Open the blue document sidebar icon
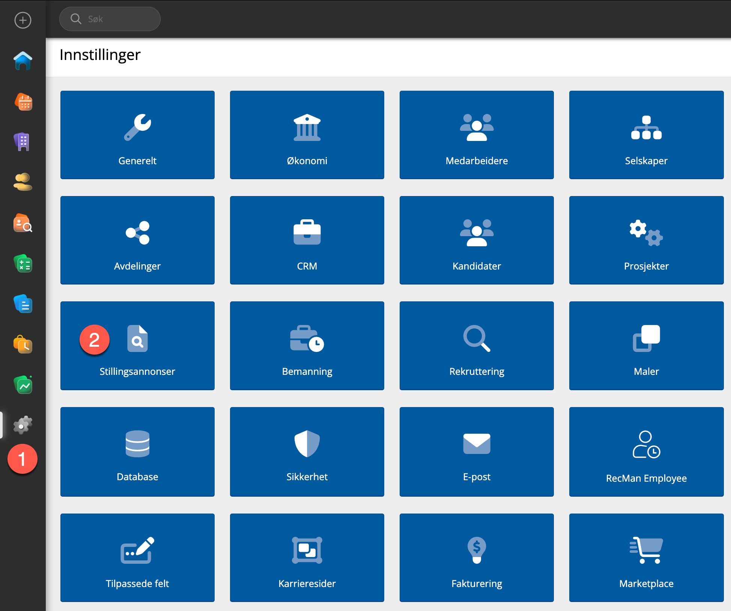731x611 pixels. 23,304
